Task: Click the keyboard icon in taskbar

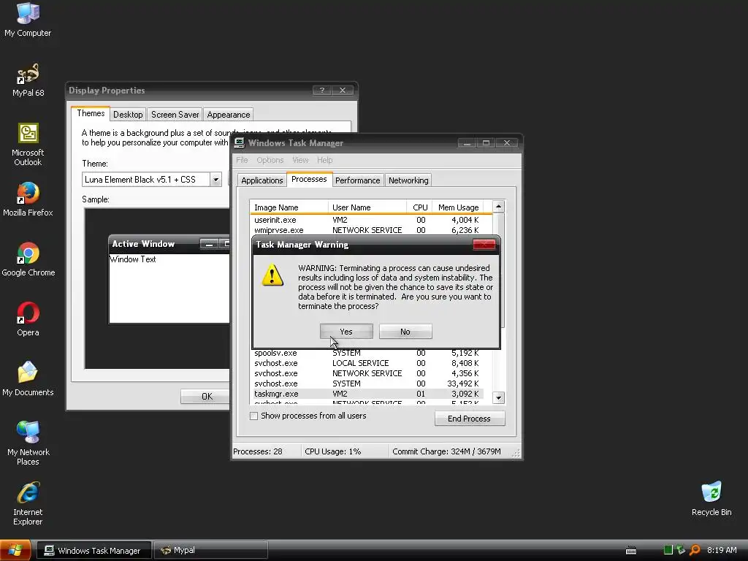Action: [630, 551]
